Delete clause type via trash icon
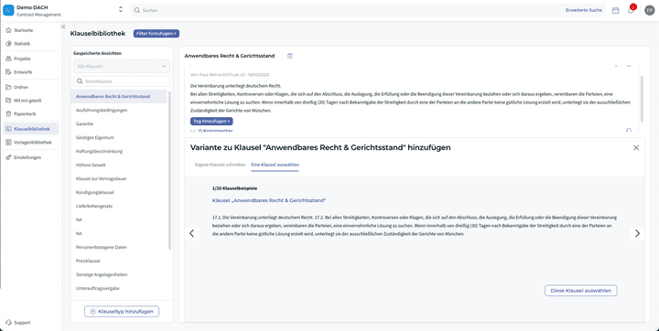This screenshot has width=659, height=331. tap(289, 56)
